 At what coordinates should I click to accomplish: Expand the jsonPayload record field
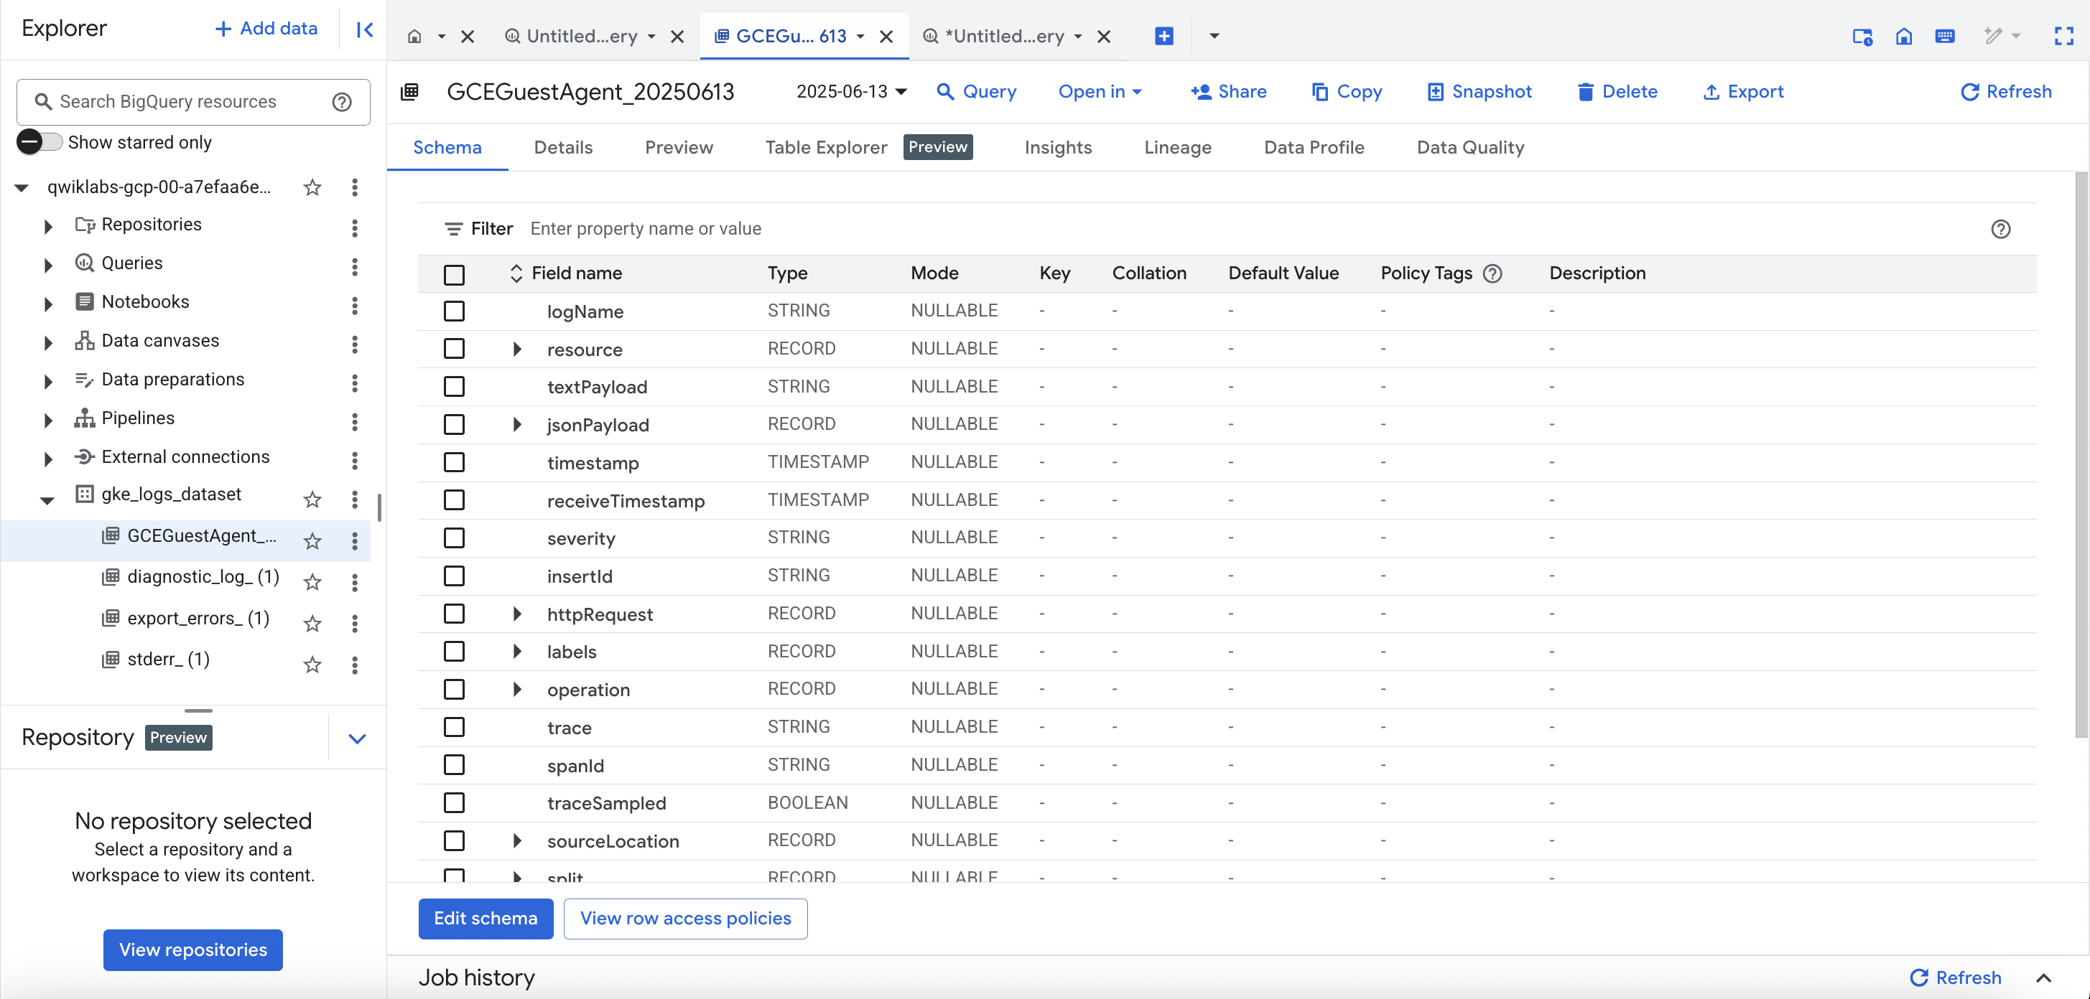(517, 425)
